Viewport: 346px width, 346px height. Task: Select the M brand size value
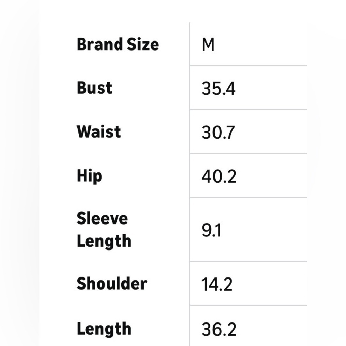208,45
